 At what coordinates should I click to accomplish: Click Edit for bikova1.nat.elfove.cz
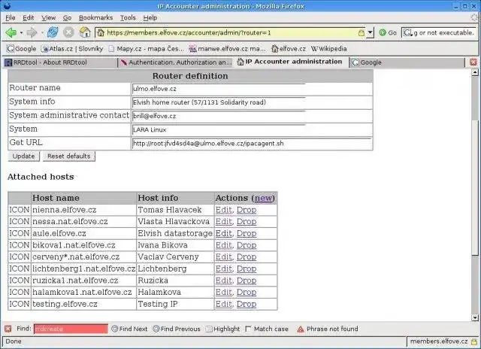click(224, 245)
